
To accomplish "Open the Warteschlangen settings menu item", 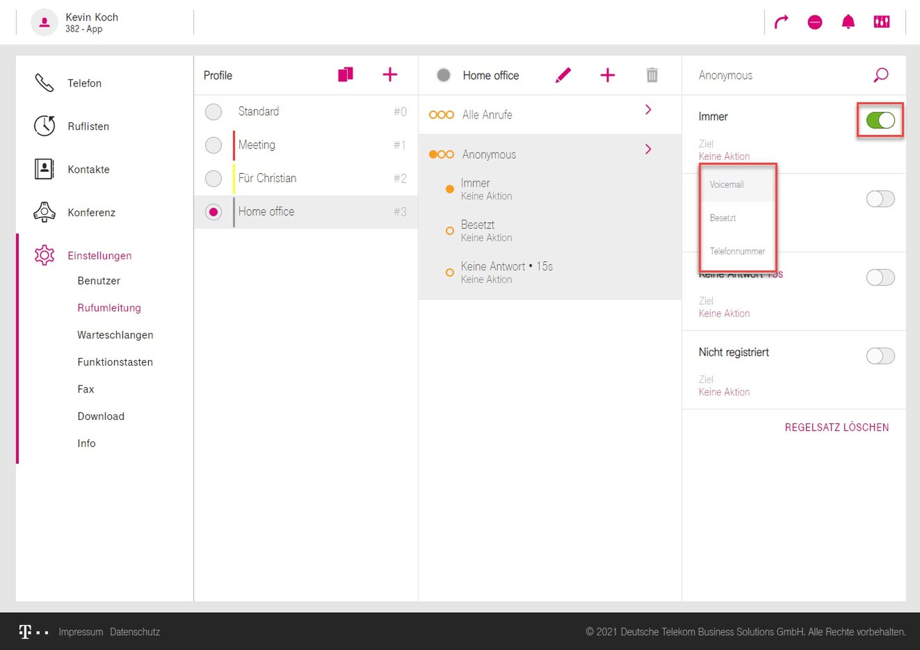I will click(x=115, y=335).
